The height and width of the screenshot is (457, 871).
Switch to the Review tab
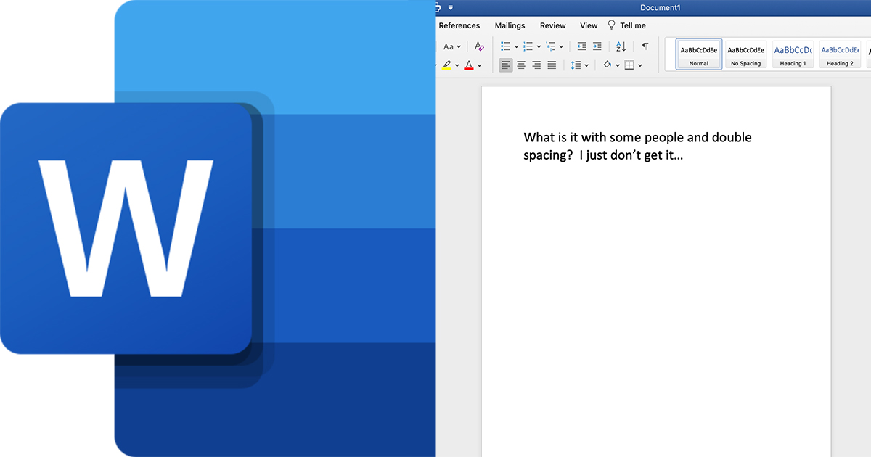click(553, 25)
